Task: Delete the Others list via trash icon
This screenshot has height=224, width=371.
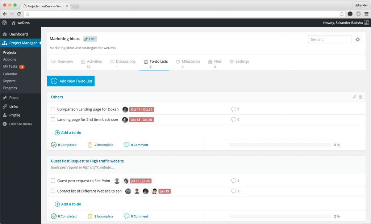Action: pos(360,97)
